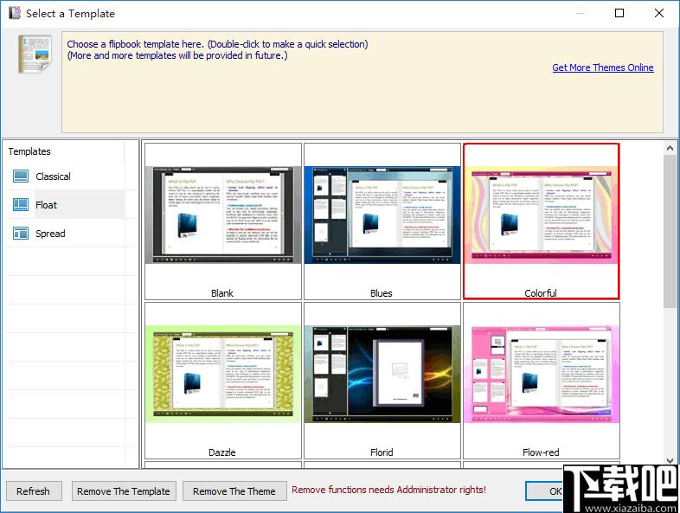Screen dimensions: 680x513
Task: Select the Classical template icon
Action: click(21, 176)
